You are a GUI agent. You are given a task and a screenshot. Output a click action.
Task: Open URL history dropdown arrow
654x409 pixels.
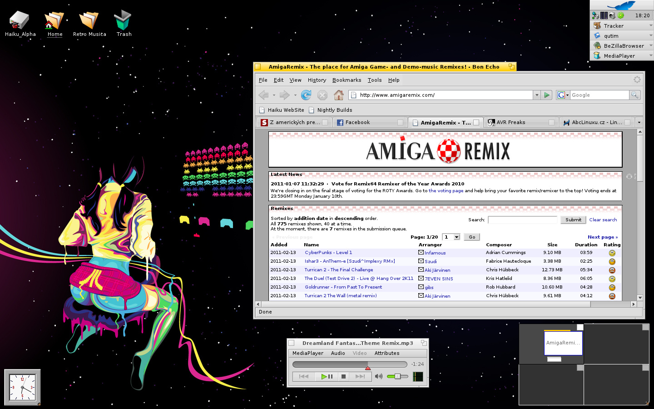click(537, 95)
